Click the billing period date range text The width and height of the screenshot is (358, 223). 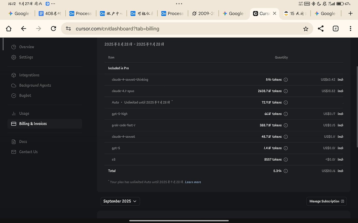(134, 44)
